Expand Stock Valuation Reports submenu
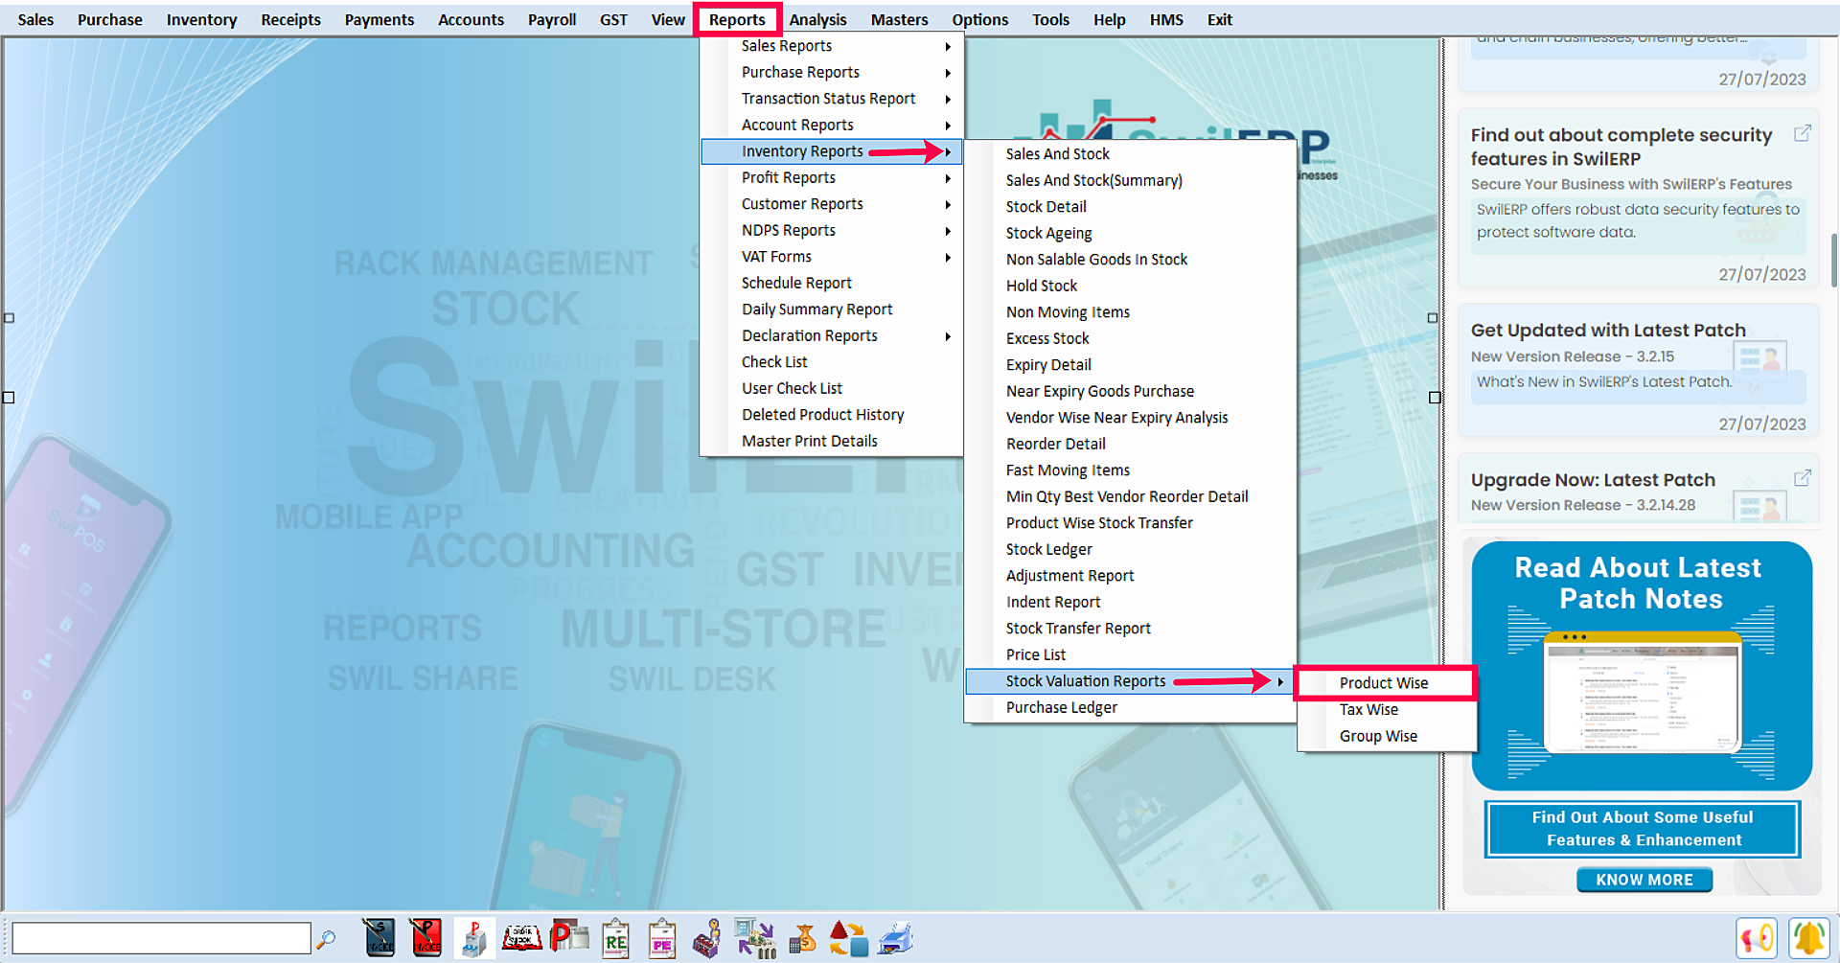The width and height of the screenshot is (1840, 963). tap(1129, 681)
